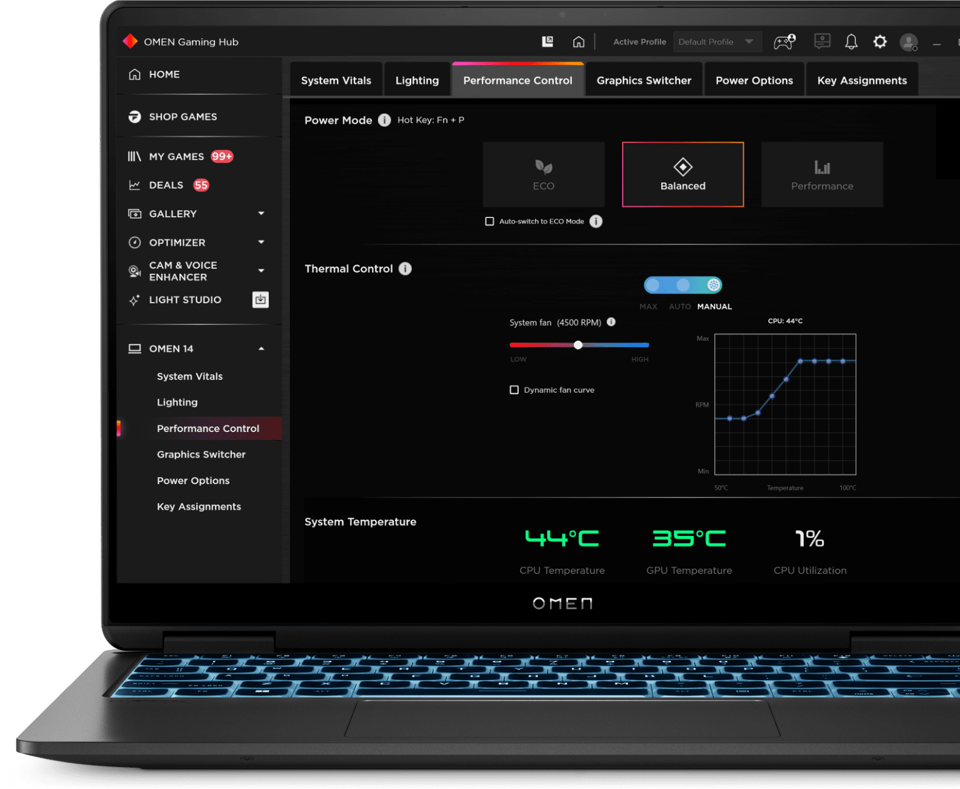Click the 55 badge on Deals
960x789 pixels.
point(201,185)
